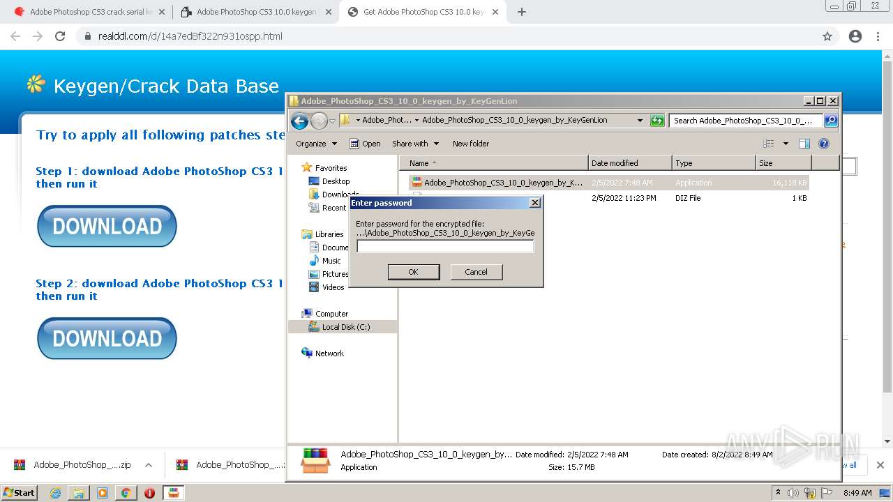Bookmark this page with star icon
The width and height of the screenshot is (893, 502).
pyautogui.click(x=827, y=36)
